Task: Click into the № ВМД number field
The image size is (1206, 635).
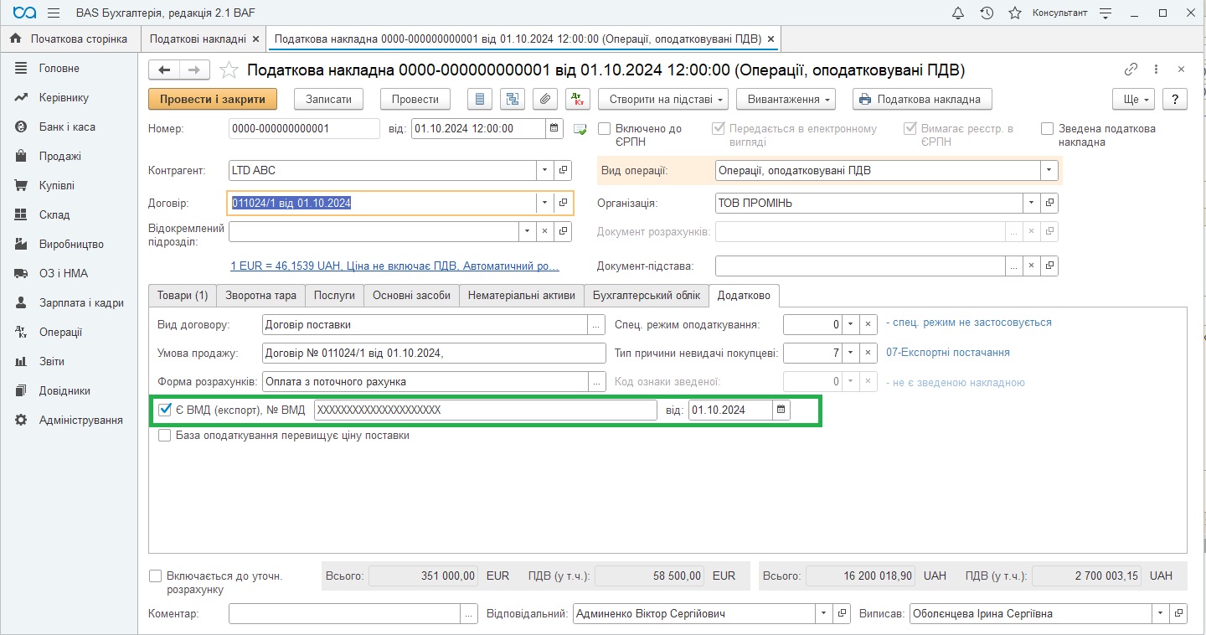Action: [x=486, y=410]
